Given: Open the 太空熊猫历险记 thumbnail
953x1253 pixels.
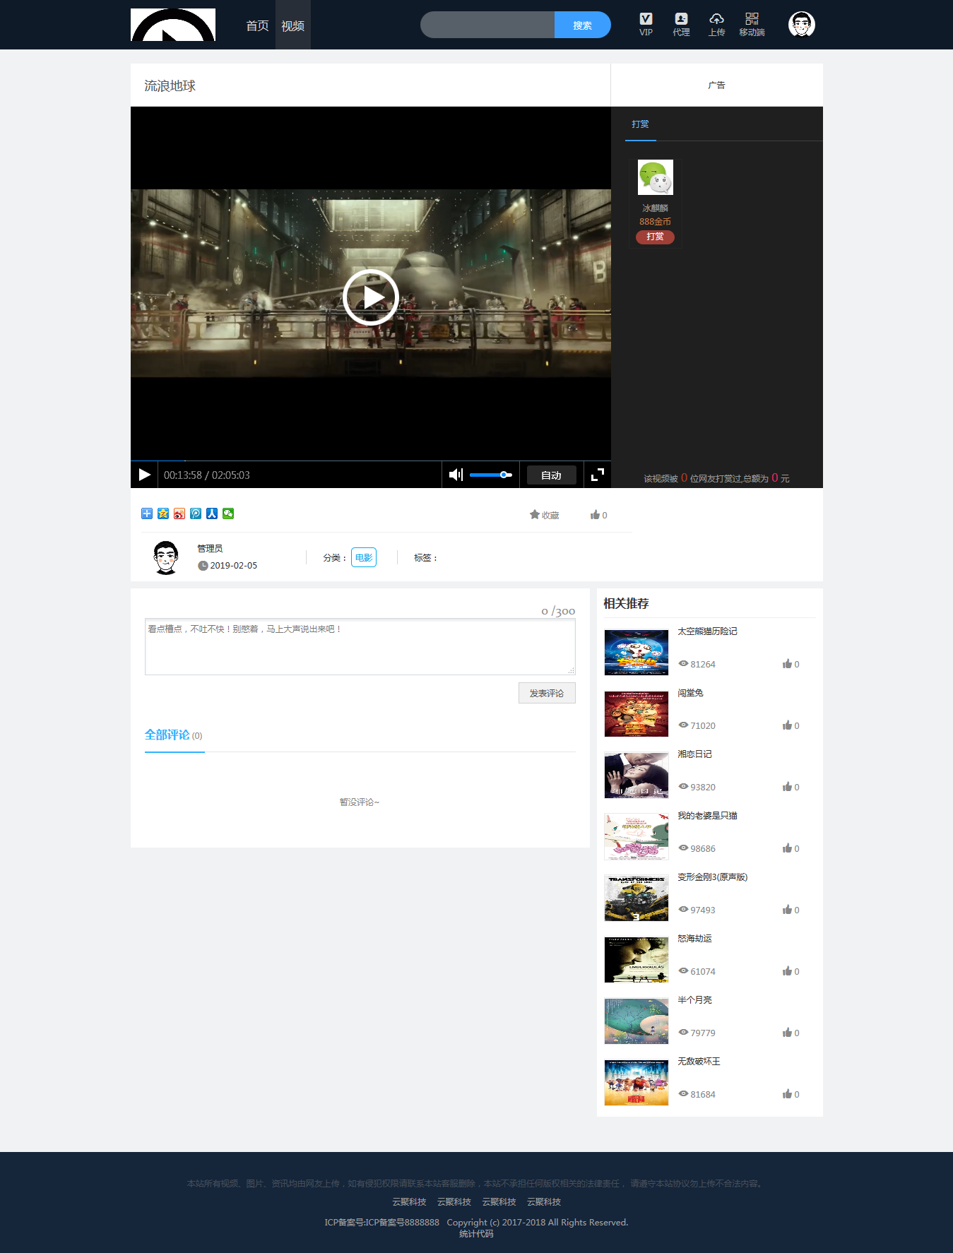Looking at the screenshot, I should (637, 653).
